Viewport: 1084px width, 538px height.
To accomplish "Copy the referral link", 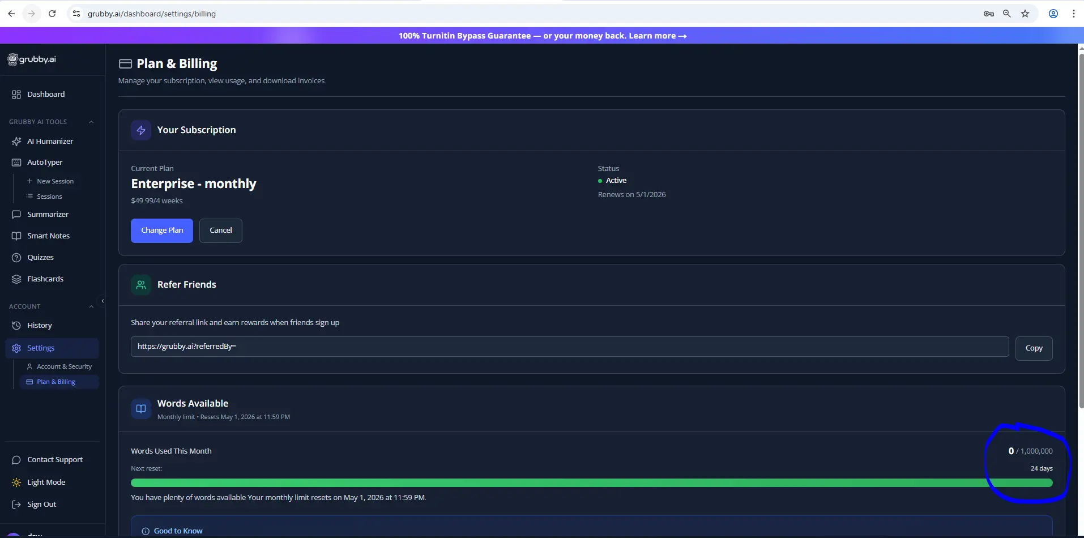I will [1034, 348].
